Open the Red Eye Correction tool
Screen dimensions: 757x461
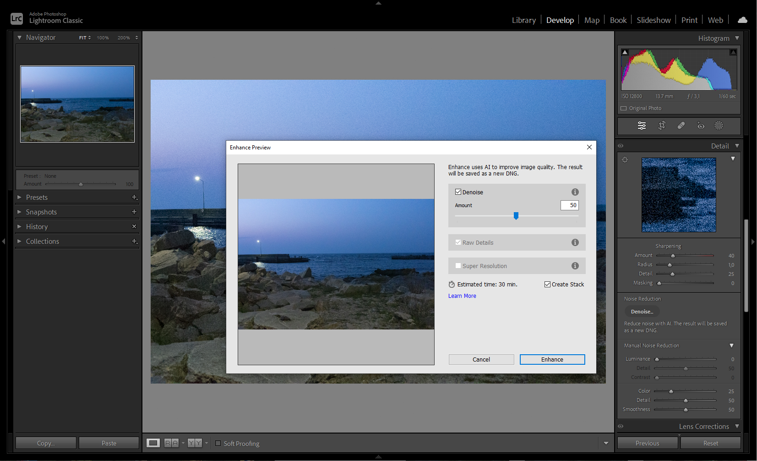point(701,126)
